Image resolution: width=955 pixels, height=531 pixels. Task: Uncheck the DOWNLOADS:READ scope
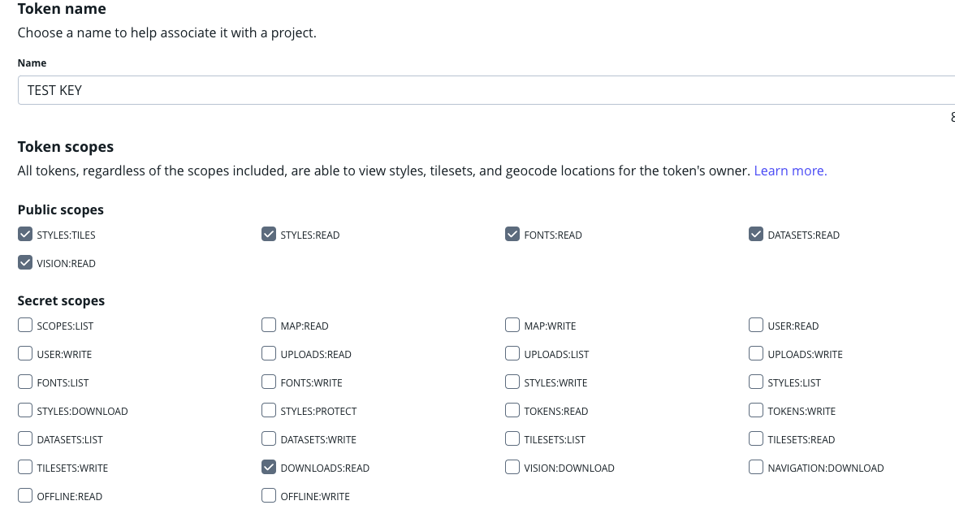[x=269, y=467]
